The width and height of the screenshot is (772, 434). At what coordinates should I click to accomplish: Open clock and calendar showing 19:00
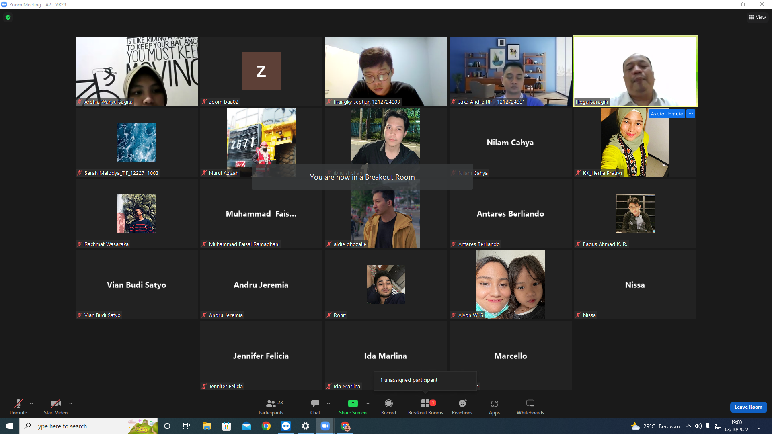point(737,426)
